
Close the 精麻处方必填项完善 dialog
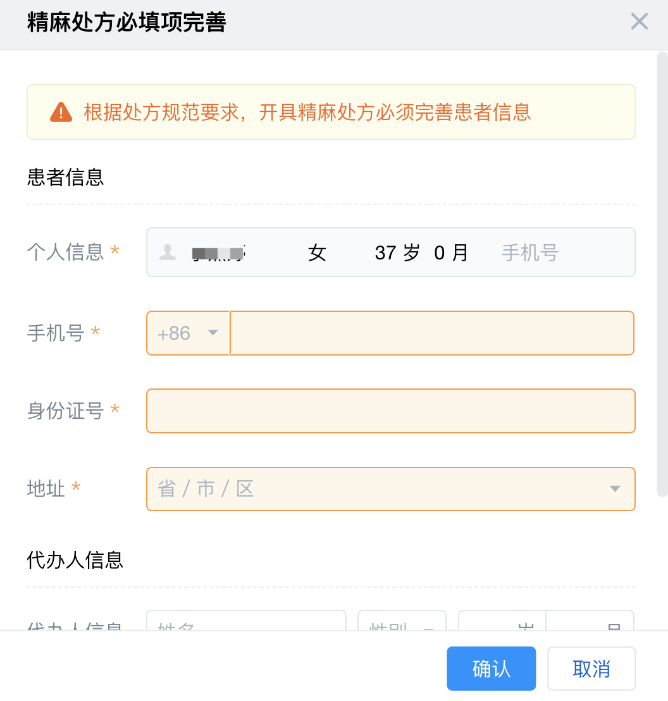(639, 22)
